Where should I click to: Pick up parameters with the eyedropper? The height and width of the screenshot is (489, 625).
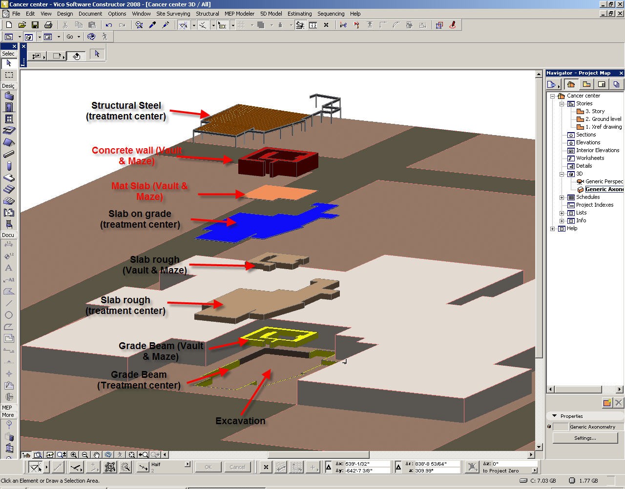click(153, 25)
